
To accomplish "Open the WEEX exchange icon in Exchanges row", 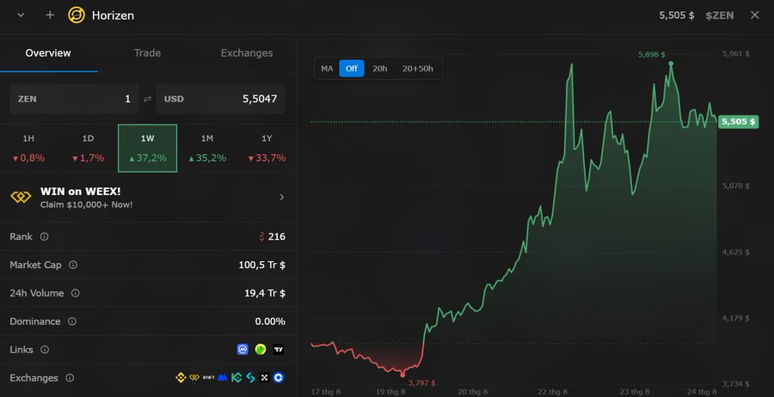I will point(194,378).
